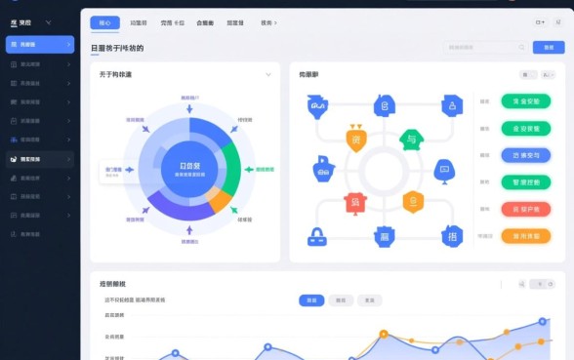Click the topmost green pill button

525,101
